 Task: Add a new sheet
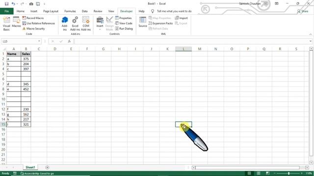click(47, 167)
